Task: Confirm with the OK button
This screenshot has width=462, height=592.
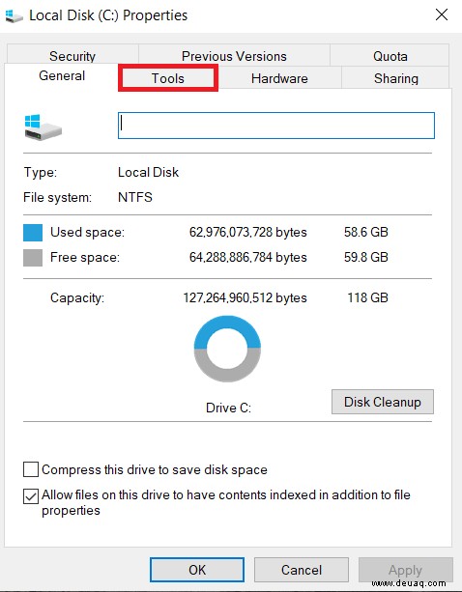Action: coord(197,570)
